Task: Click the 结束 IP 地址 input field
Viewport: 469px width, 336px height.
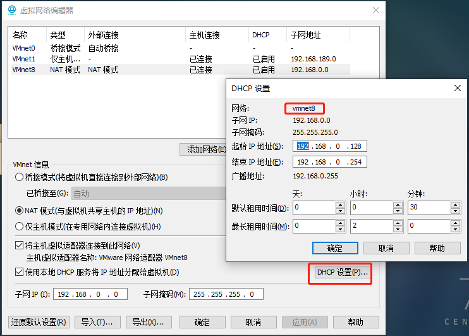Action: coord(329,162)
